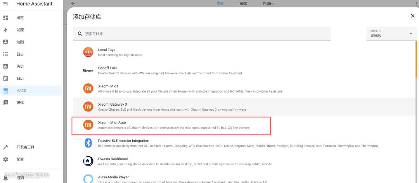
Task: Open the 排序方式 sort dropdown
Action: click(x=390, y=34)
